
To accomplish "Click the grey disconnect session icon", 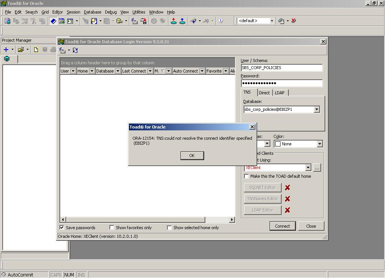I will (x=206, y=21).
